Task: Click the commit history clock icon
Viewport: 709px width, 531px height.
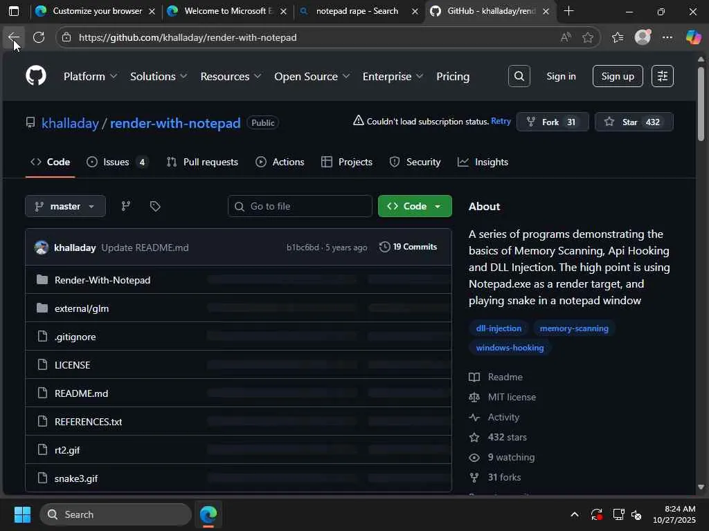Action: 384,247
